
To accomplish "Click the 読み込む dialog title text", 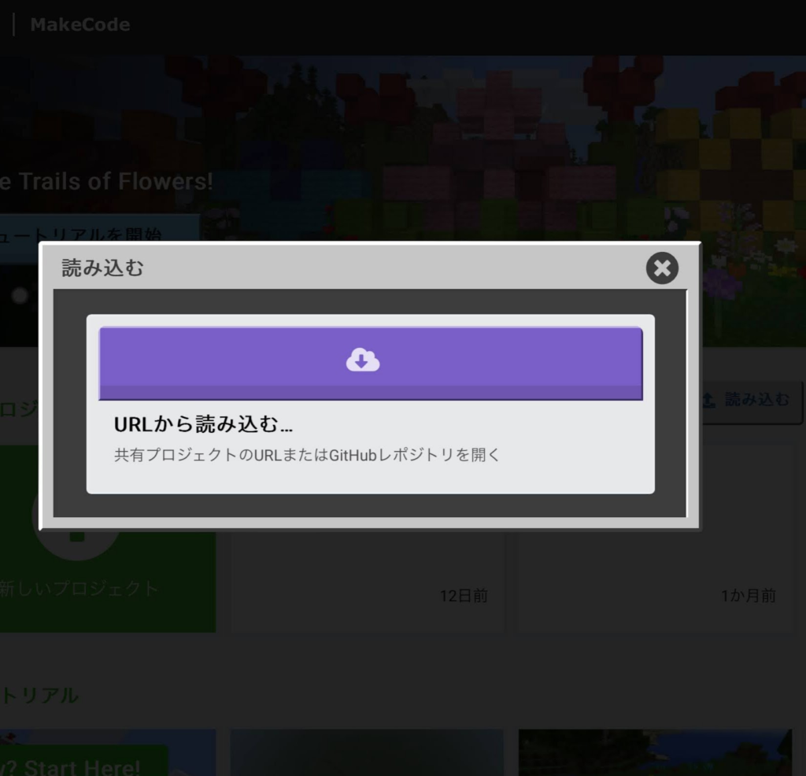I will pyautogui.click(x=103, y=268).
